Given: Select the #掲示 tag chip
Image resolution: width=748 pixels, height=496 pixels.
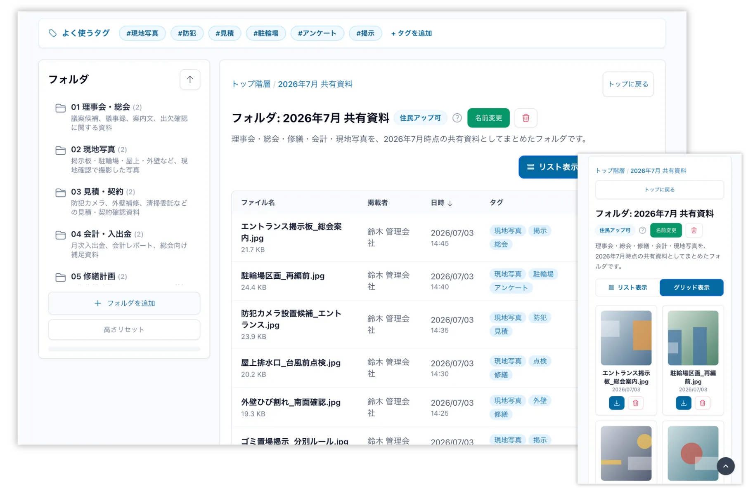Looking at the screenshot, I should [365, 33].
